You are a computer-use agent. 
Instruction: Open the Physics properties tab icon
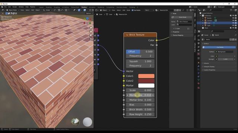(x=199, y=73)
